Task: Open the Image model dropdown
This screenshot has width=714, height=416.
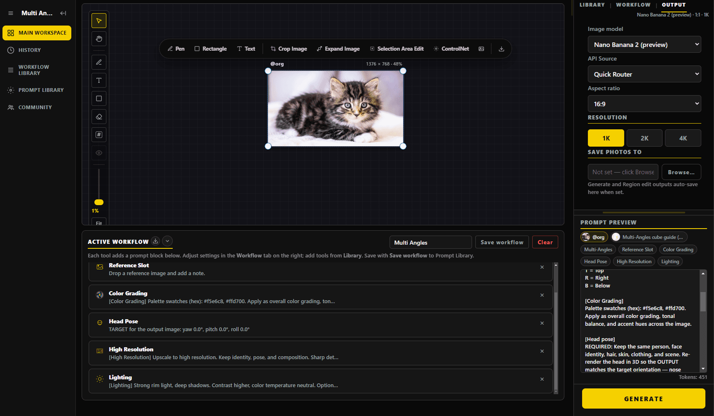Action: click(644, 44)
